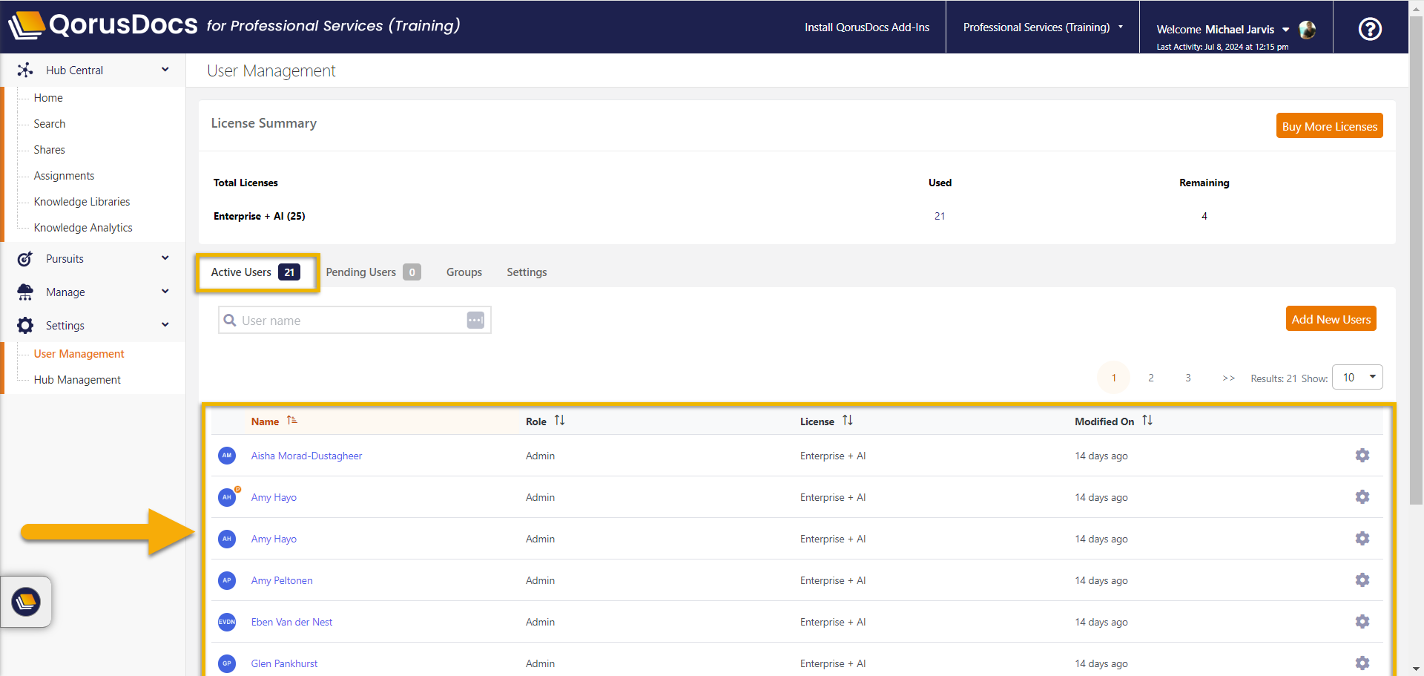
Task: Click the page vertical scrollbar
Action: (1416, 260)
